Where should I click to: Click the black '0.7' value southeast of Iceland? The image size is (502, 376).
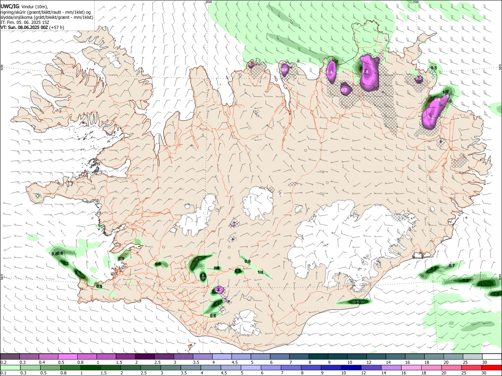click(x=452, y=266)
